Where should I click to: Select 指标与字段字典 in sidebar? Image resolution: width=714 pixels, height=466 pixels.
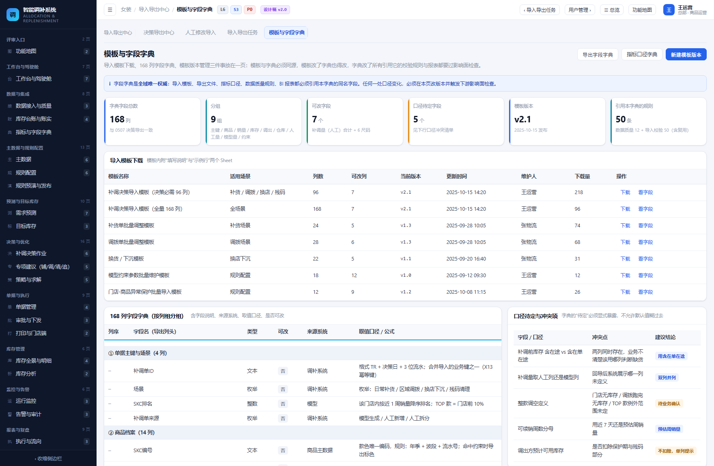(x=48, y=133)
